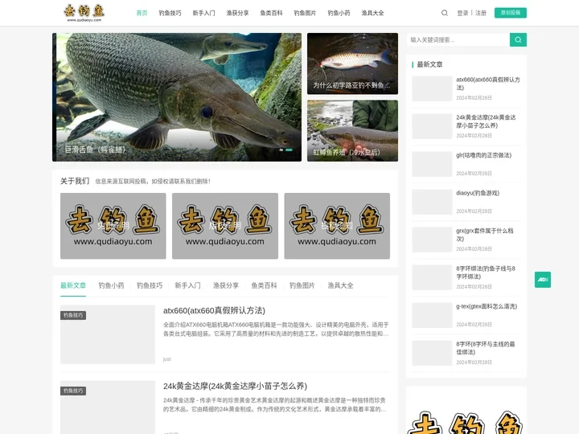
Task: Select the second carousel indicator dot
Action: 289,149
